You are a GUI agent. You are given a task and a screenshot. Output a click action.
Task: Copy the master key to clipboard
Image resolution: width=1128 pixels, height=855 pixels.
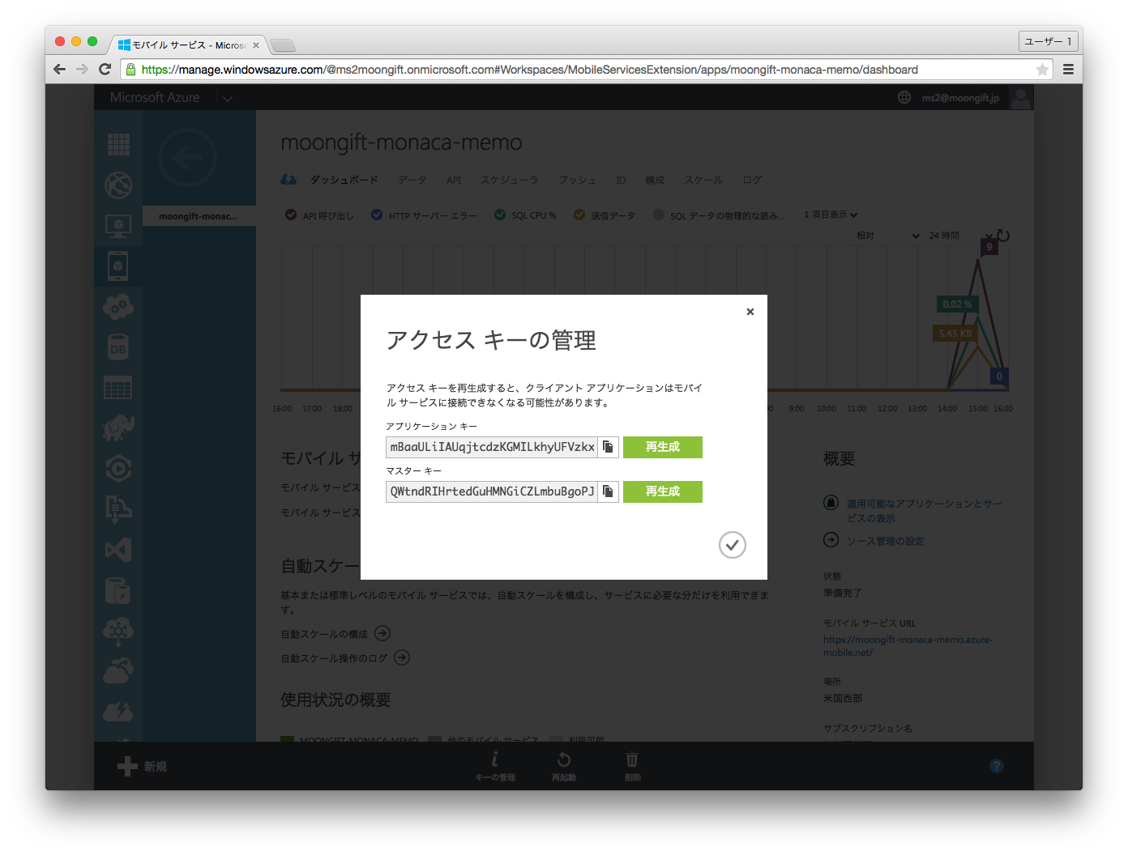click(x=608, y=491)
